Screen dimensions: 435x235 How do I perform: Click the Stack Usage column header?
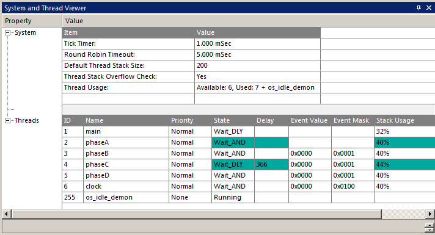(x=404, y=120)
